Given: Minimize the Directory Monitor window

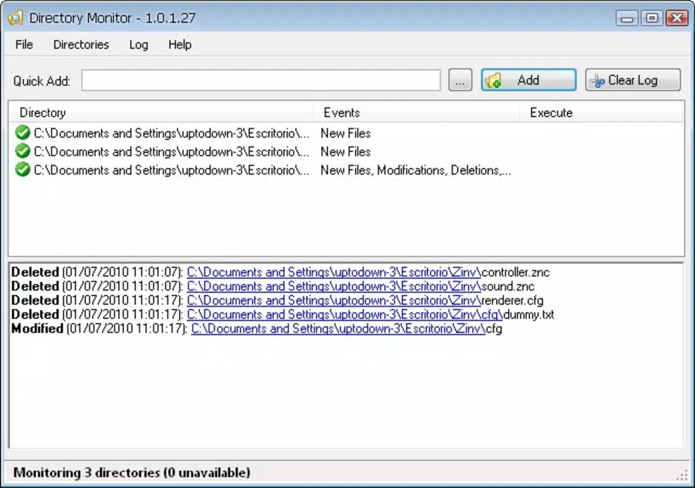Looking at the screenshot, I should pos(627,18).
